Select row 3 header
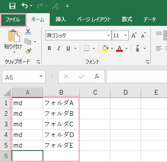The height and width of the screenshot is (162, 167). (x=6, y=124)
